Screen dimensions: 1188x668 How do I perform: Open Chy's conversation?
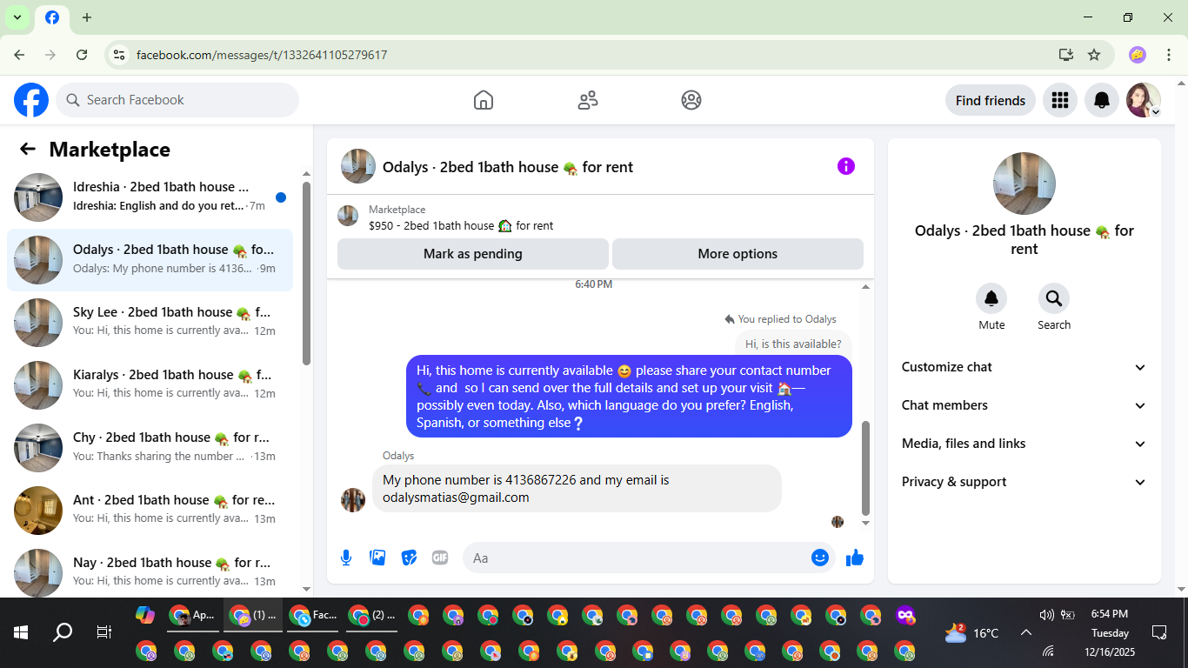coord(150,447)
